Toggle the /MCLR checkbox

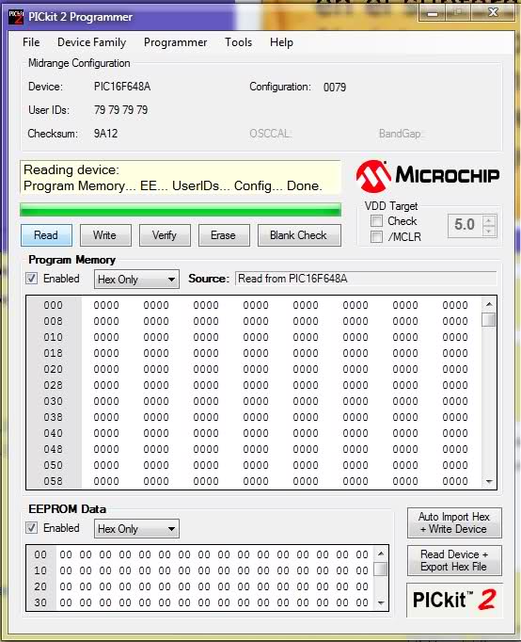tap(376, 236)
